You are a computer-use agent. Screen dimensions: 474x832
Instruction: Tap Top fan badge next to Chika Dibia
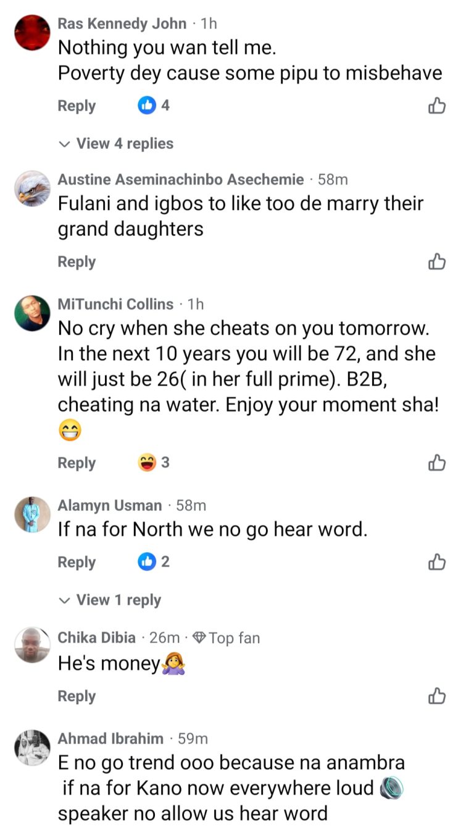(226, 638)
